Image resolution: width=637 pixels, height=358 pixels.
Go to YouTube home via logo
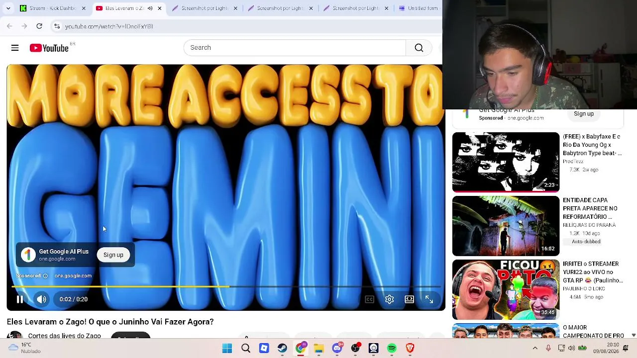point(49,48)
